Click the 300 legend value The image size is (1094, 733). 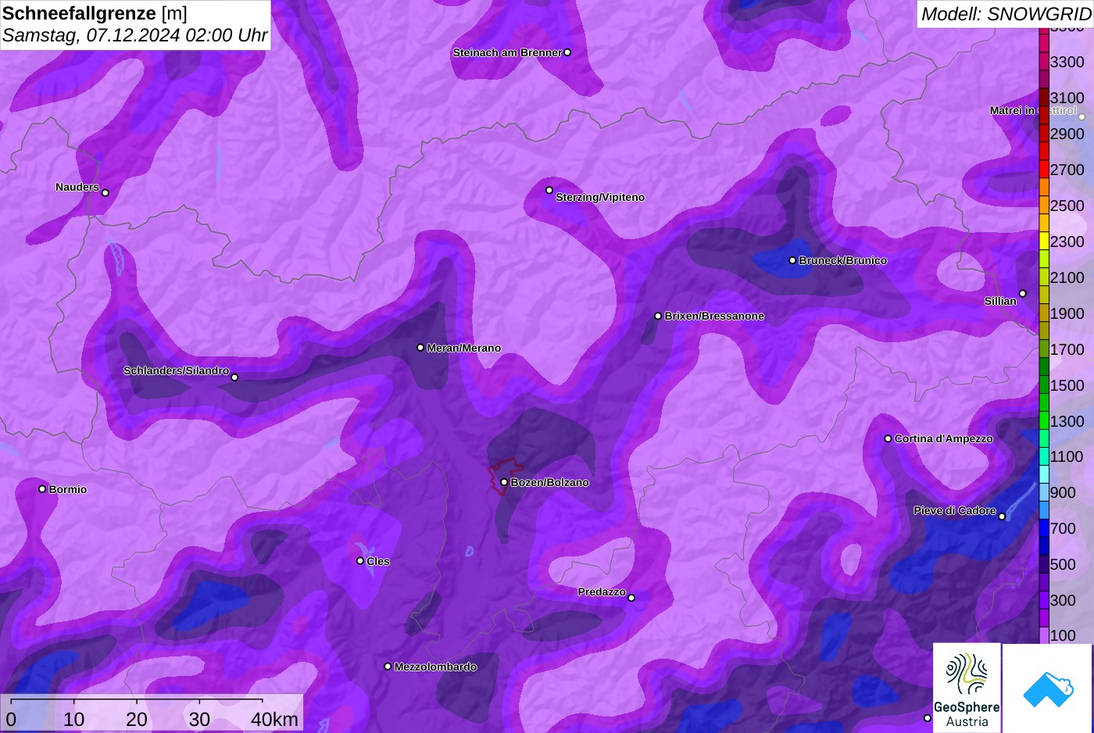pos(1064,600)
